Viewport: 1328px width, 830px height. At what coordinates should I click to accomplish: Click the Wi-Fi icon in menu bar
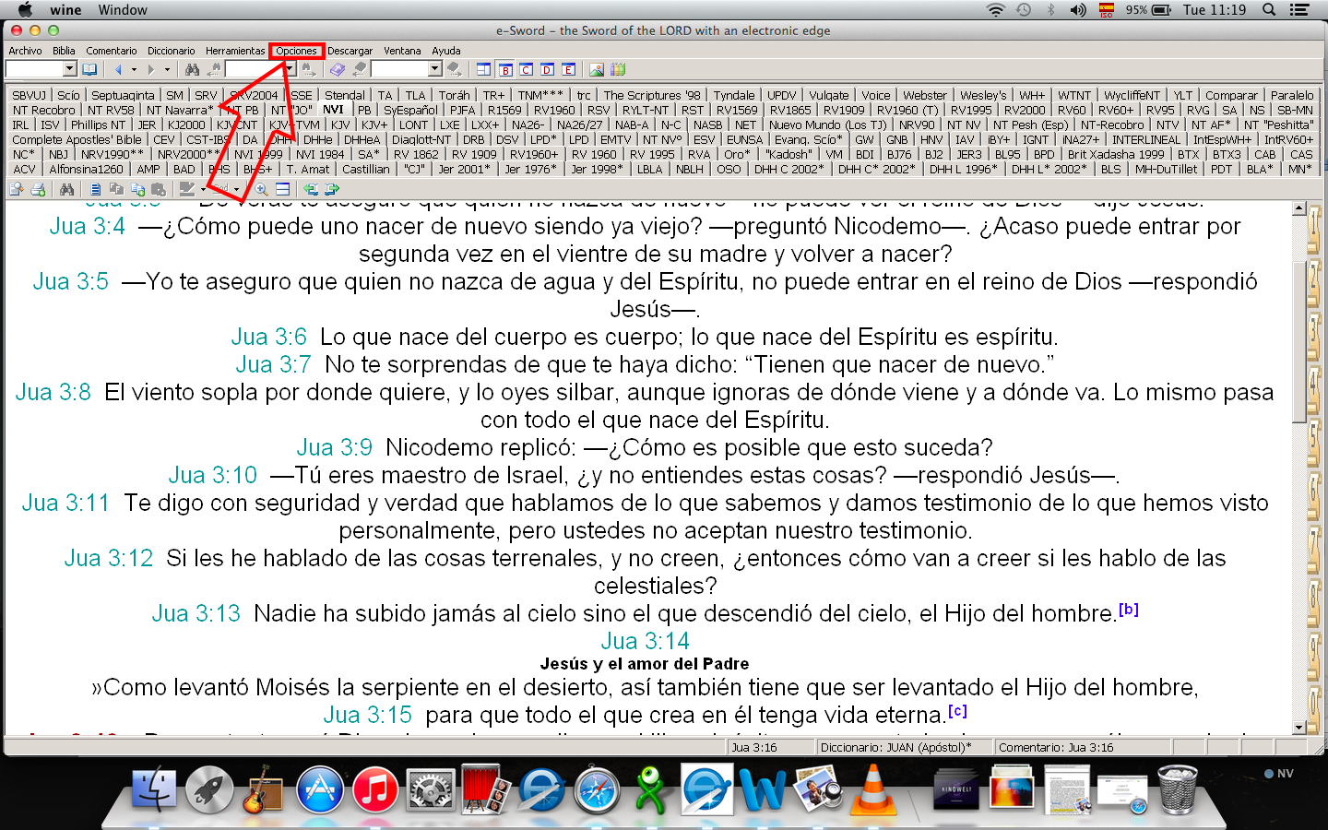pyautogui.click(x=995, y=10)
